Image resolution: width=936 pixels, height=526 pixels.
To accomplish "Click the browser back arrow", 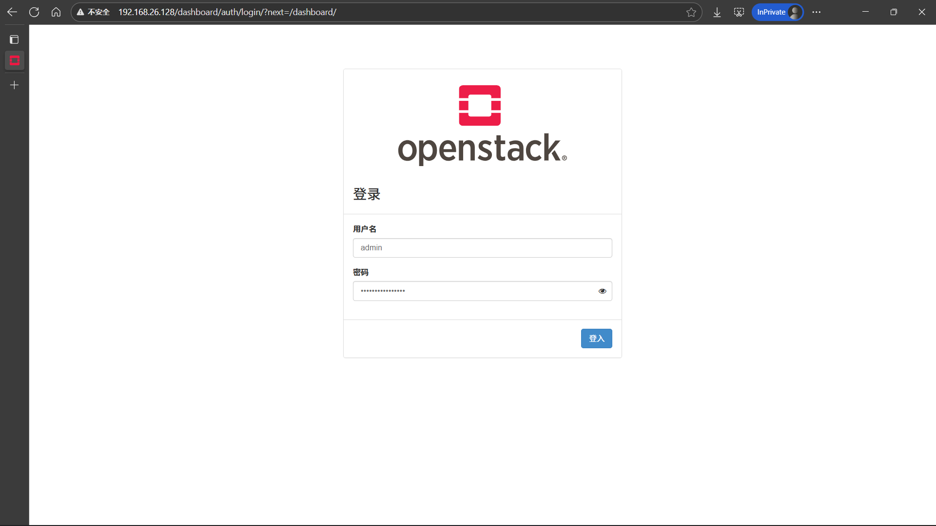I will click(x=12, y=12).
